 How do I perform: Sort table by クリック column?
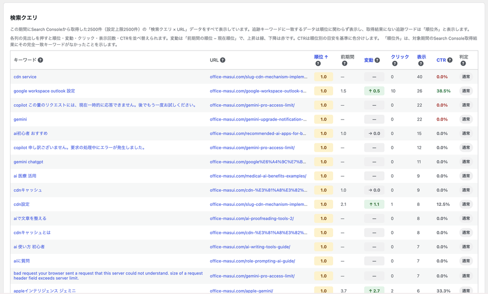pyautogui.click(x=400, y=57)
